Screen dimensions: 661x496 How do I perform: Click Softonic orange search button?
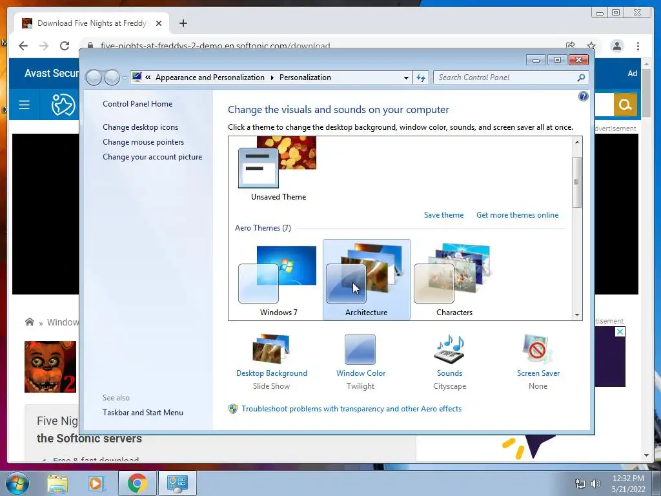[625, 104]
